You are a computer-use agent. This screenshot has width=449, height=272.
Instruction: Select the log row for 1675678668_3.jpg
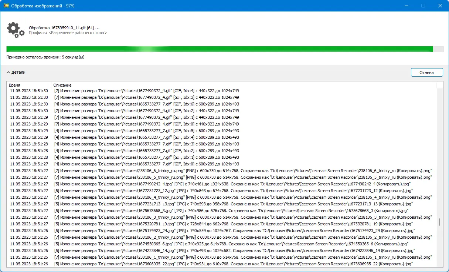point(222,211)
